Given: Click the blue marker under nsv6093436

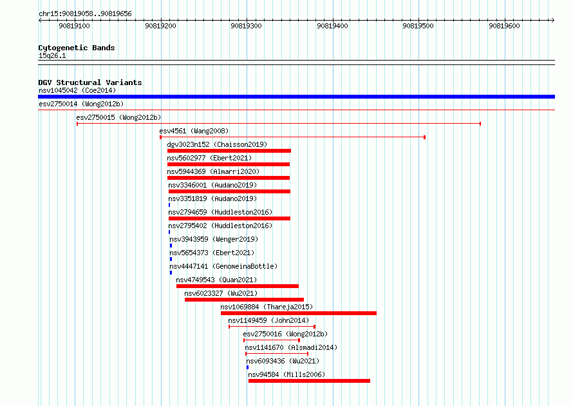Looking at the screenshot, I should pyautogui.click(x=247, y=367).
